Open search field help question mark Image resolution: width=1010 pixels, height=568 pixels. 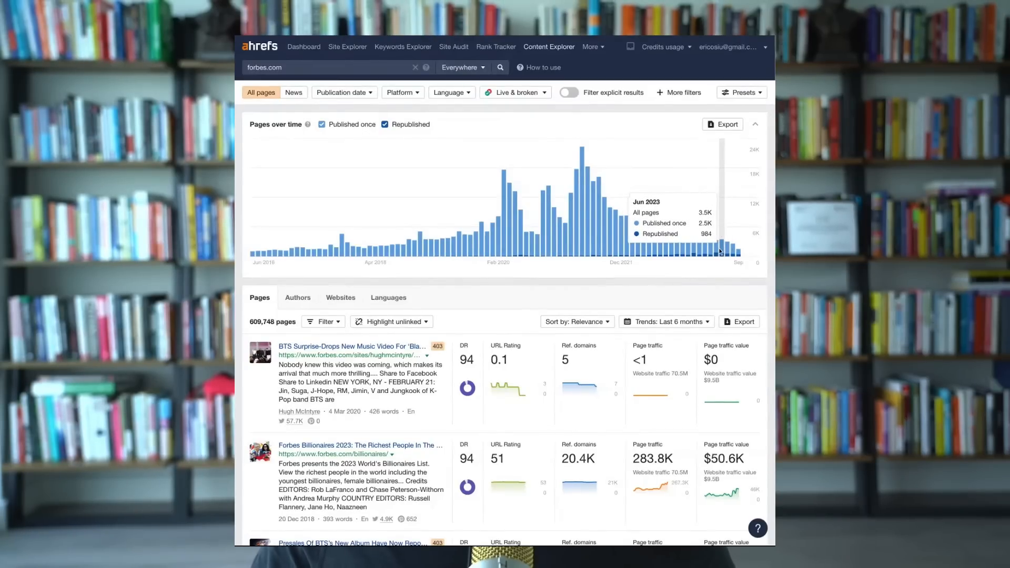(426, 67)
